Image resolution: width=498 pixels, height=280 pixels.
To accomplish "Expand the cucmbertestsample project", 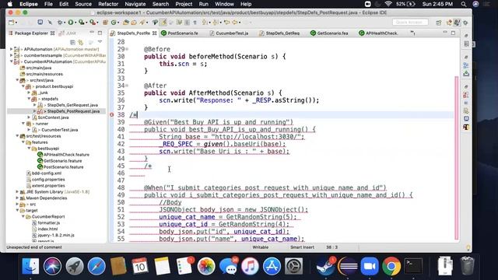I will 11,55.
